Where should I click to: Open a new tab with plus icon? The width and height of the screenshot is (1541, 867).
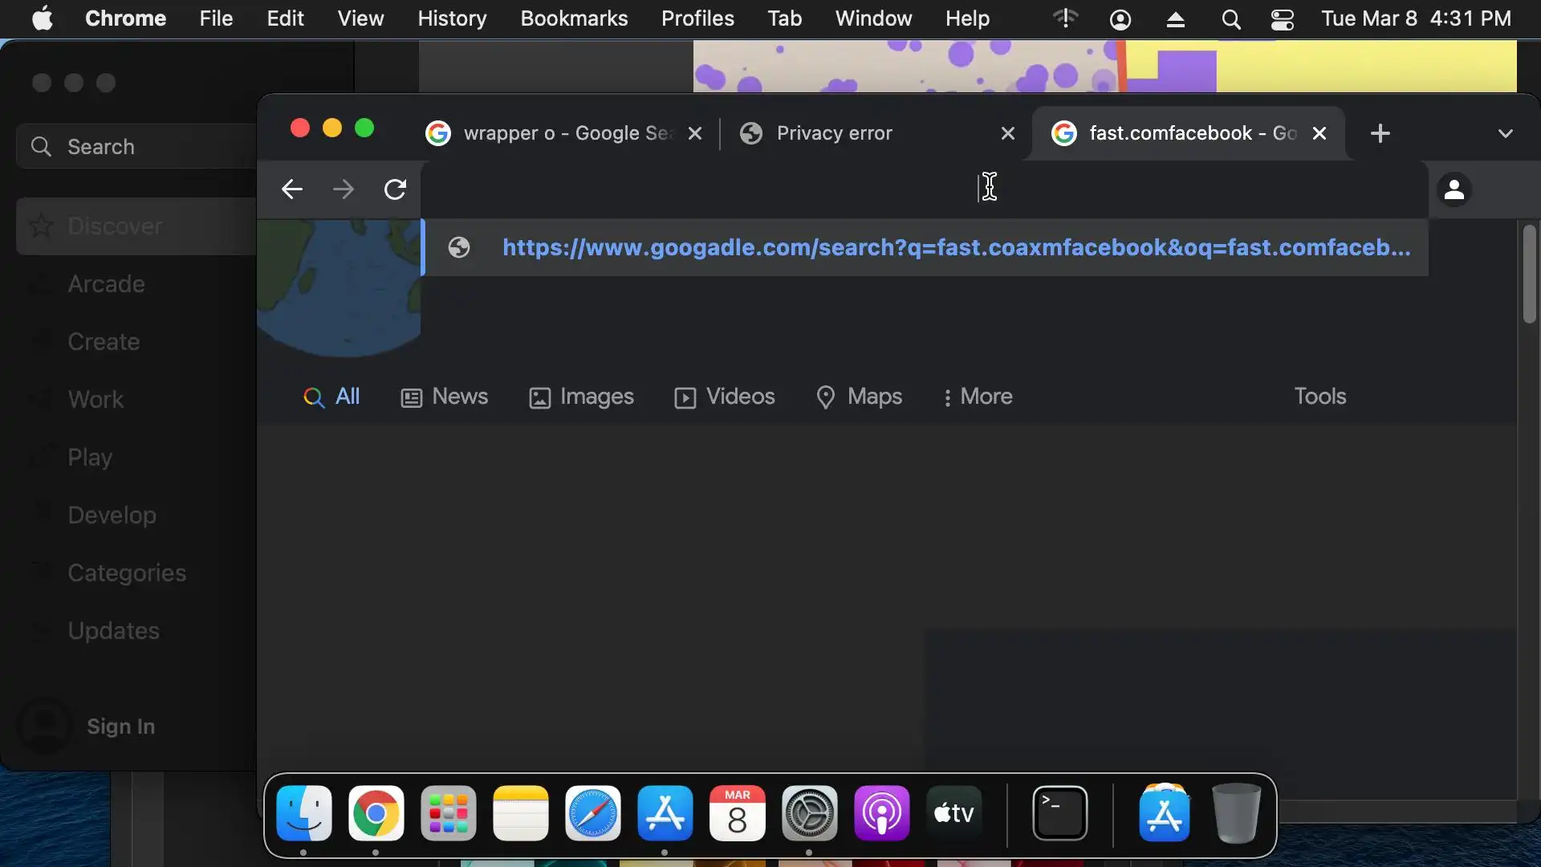(1380, 133)
